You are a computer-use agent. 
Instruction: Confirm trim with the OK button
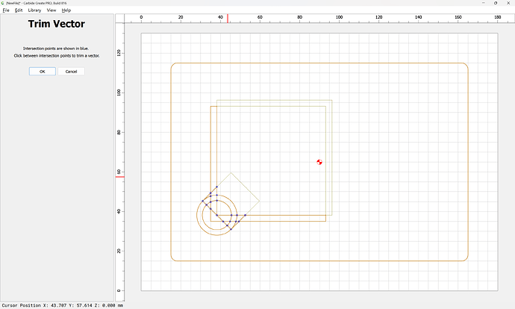pyautogui.click(x=43, y=71)
